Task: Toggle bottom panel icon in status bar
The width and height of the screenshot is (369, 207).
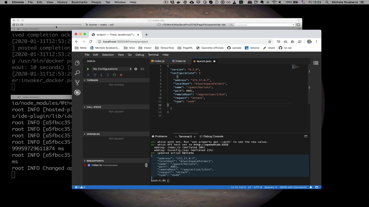Action: point(317,187)
